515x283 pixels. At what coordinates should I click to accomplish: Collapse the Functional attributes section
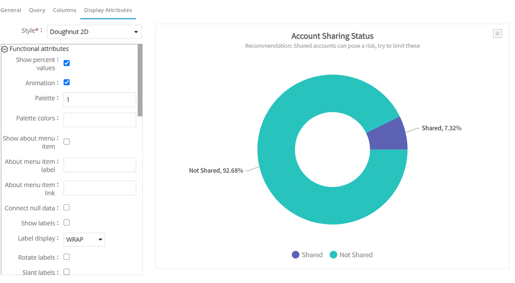click(x=5, y=49)
